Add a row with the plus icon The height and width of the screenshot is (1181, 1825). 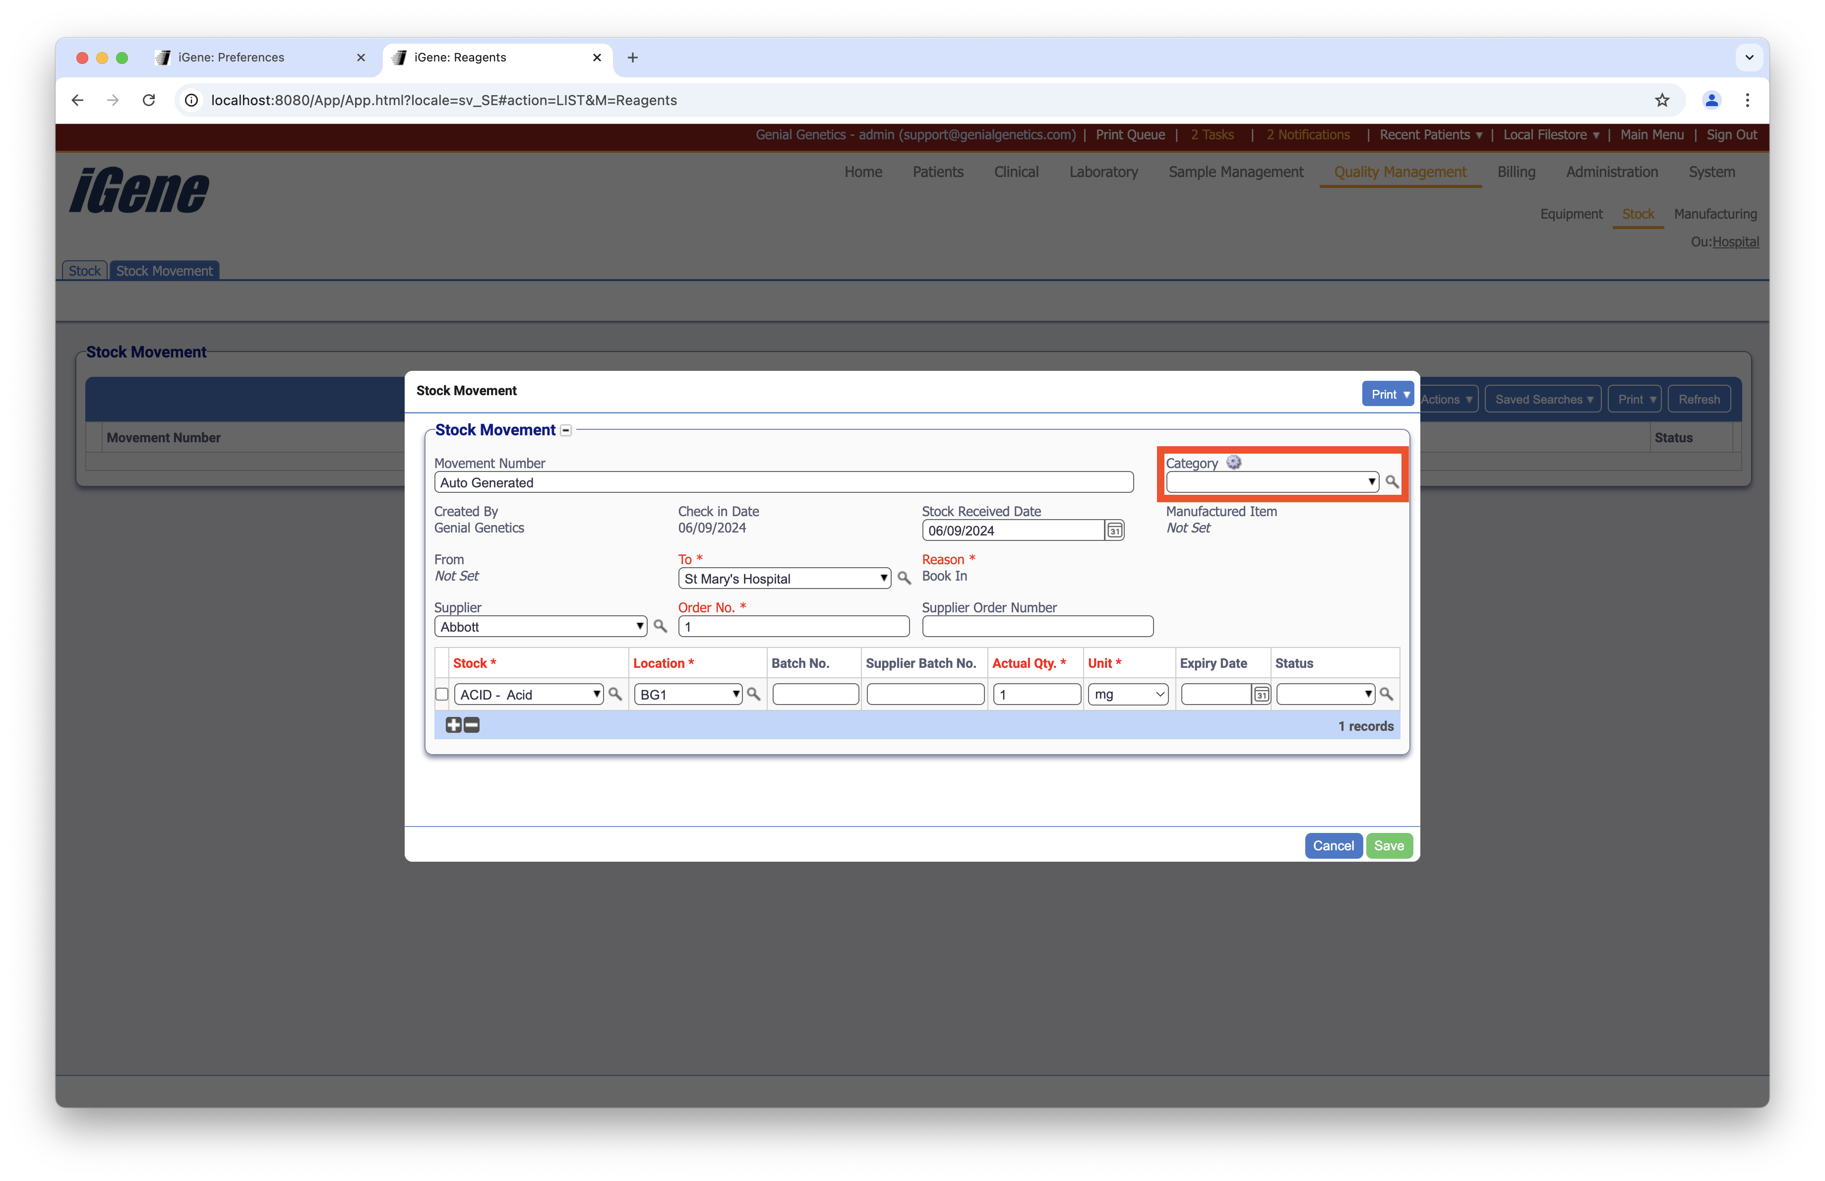[x=453, y=725]
